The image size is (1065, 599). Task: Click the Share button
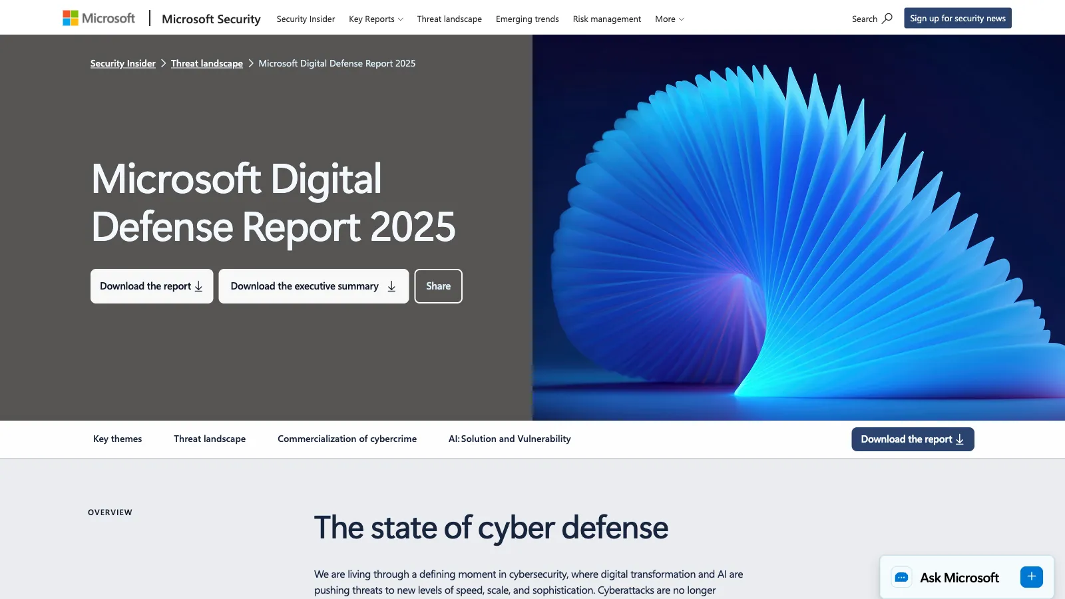click(x=439, y=286)
